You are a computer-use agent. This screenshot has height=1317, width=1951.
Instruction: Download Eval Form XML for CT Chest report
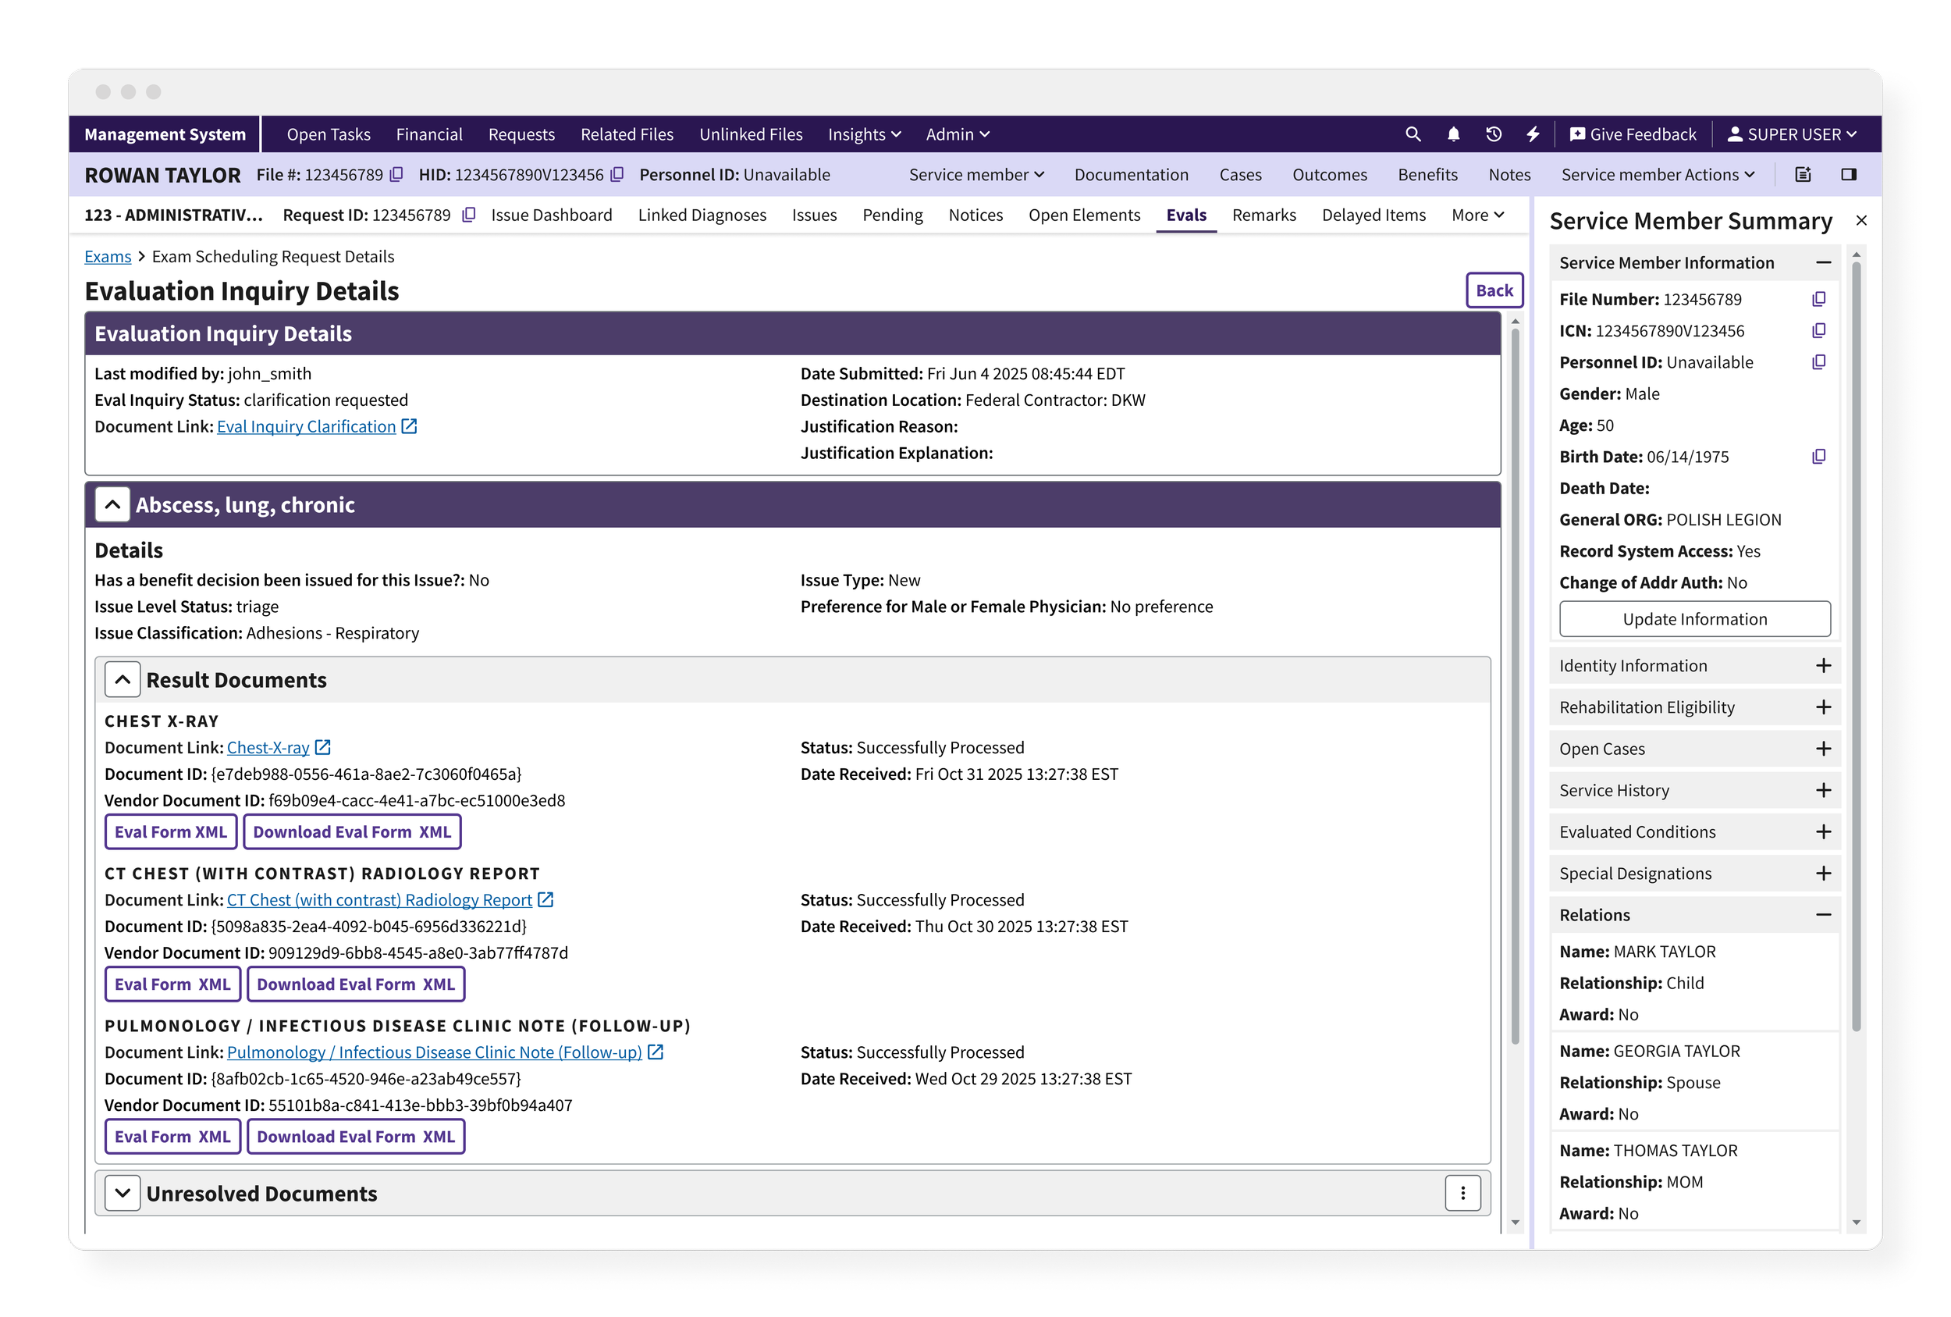pos(356,984)
